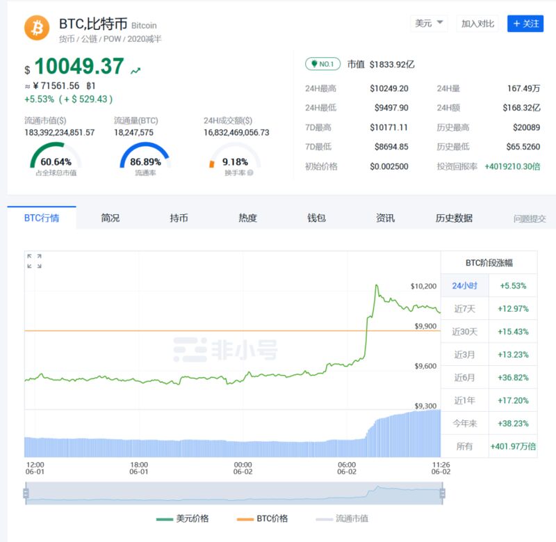556x542 pixels.
Task: Click the POW category tag
Action: (112, 39)
